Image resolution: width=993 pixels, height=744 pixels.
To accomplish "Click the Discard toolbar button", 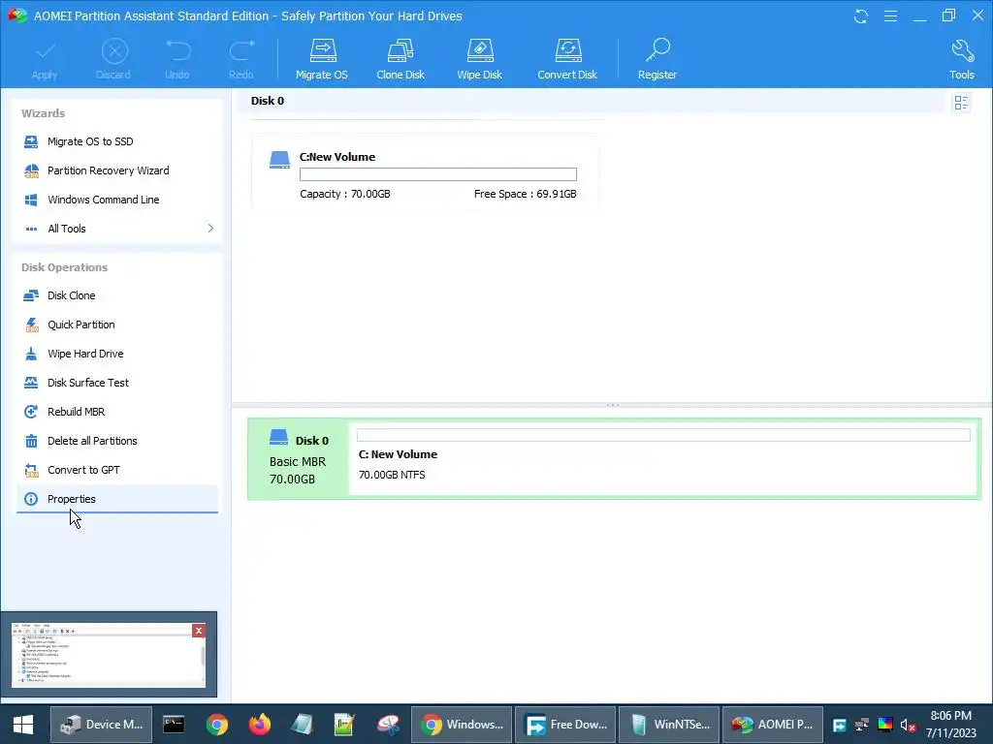I will (113, 59).
